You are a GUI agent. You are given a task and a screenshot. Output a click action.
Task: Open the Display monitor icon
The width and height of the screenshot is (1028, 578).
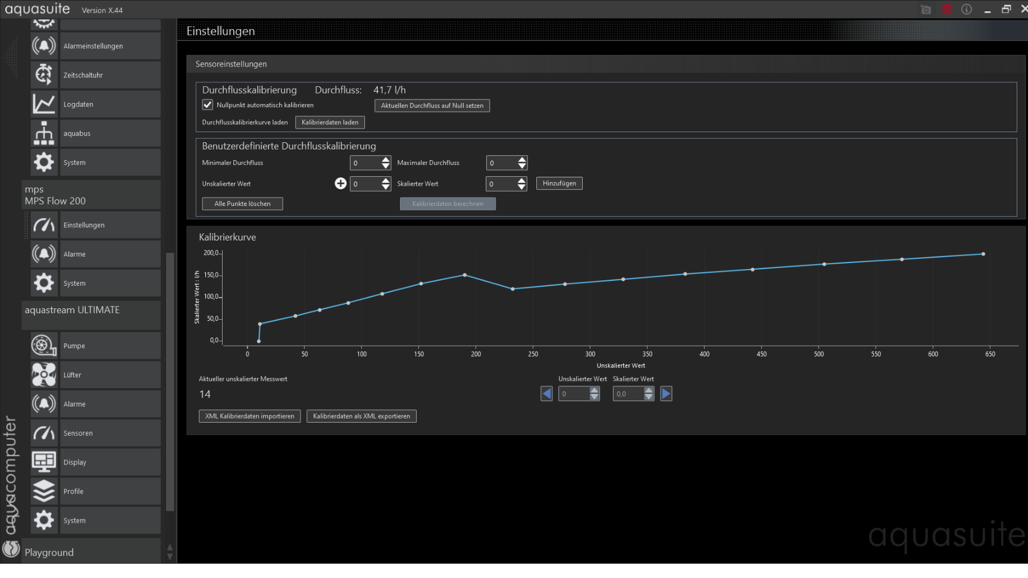point(44,462)
